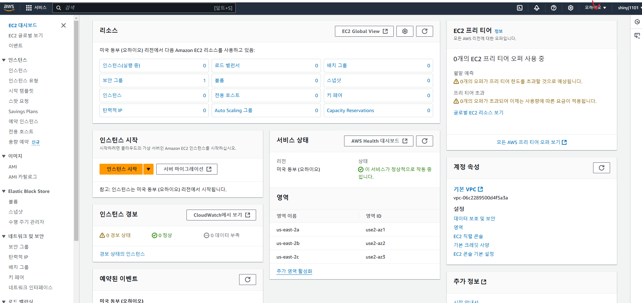Open the 기본 VPC link
The image size is (642, 303).
[468, 189]
